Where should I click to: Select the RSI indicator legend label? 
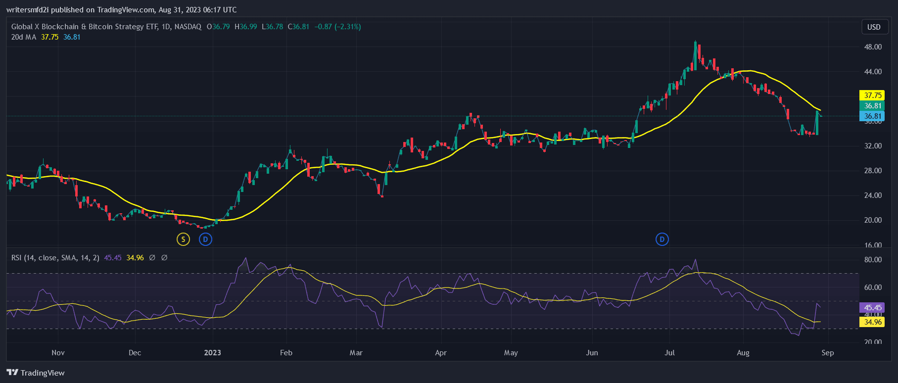[x=55, y=258]
